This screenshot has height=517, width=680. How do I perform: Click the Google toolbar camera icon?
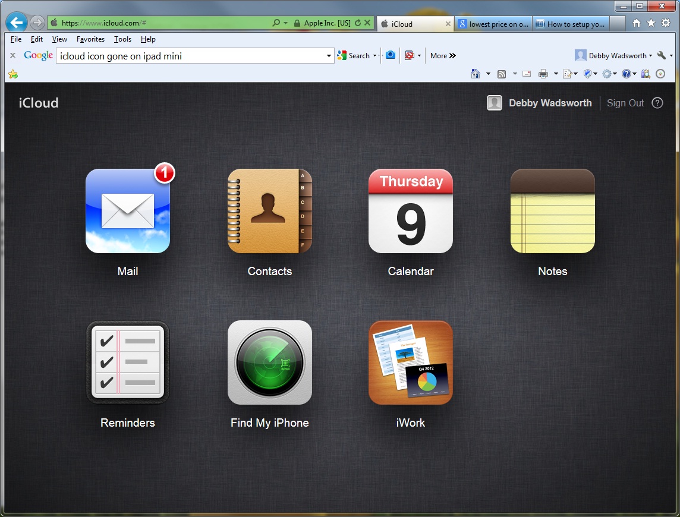391,55
